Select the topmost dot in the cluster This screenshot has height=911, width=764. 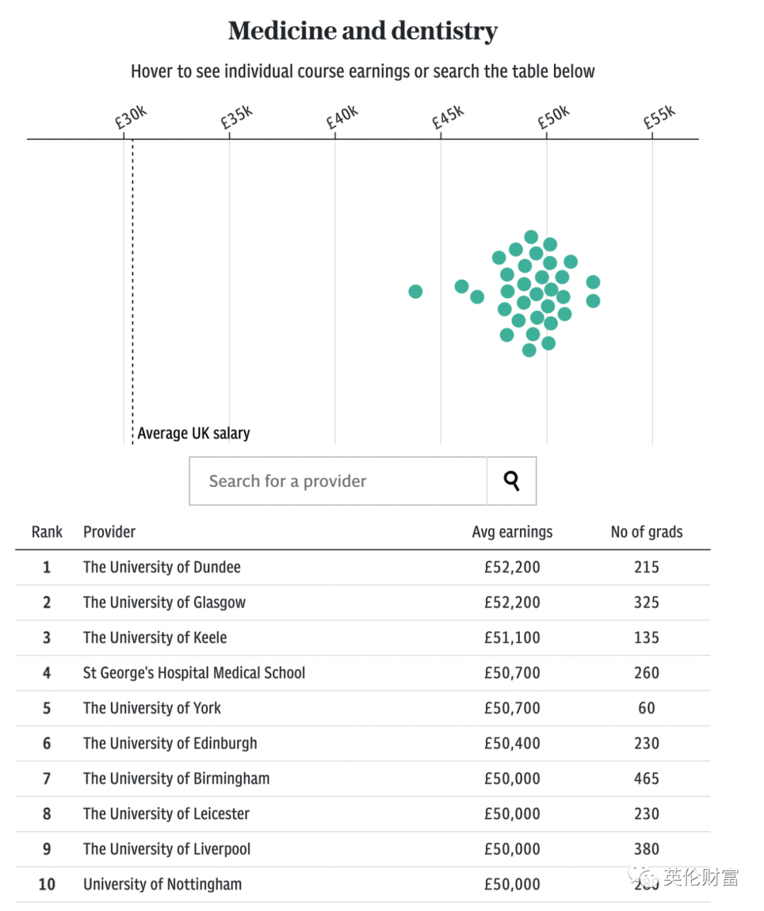point(531,236)
